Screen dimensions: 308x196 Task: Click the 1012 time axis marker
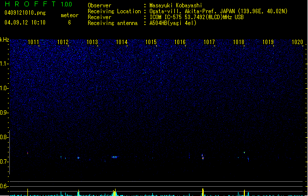tap(63, 42)
